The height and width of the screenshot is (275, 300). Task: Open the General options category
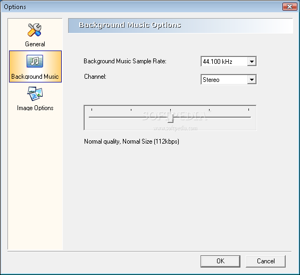click(35, 35)
